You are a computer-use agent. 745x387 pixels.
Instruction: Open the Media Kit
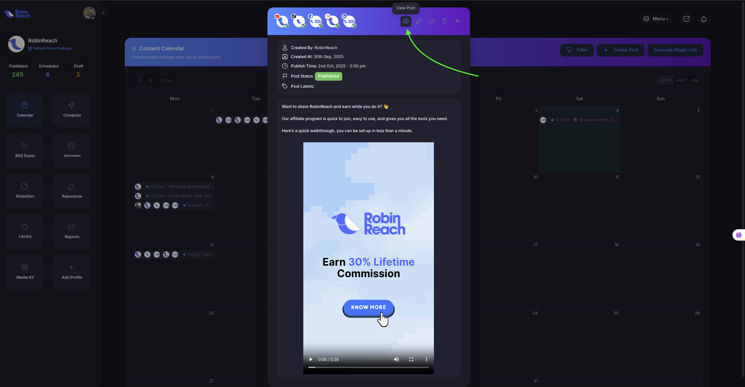coord(25,272)
